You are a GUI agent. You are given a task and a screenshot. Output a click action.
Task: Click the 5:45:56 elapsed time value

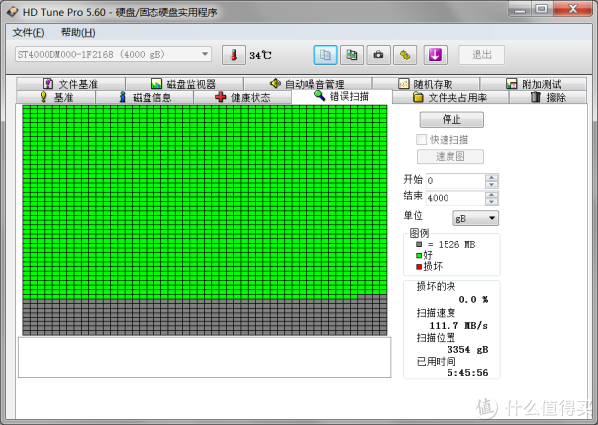point(467,373)
